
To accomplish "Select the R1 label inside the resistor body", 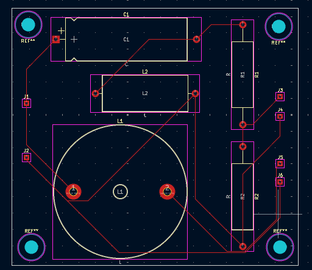I will [x=243, y=74].
